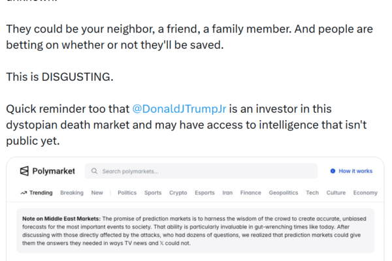Select the Sports category

153,193
